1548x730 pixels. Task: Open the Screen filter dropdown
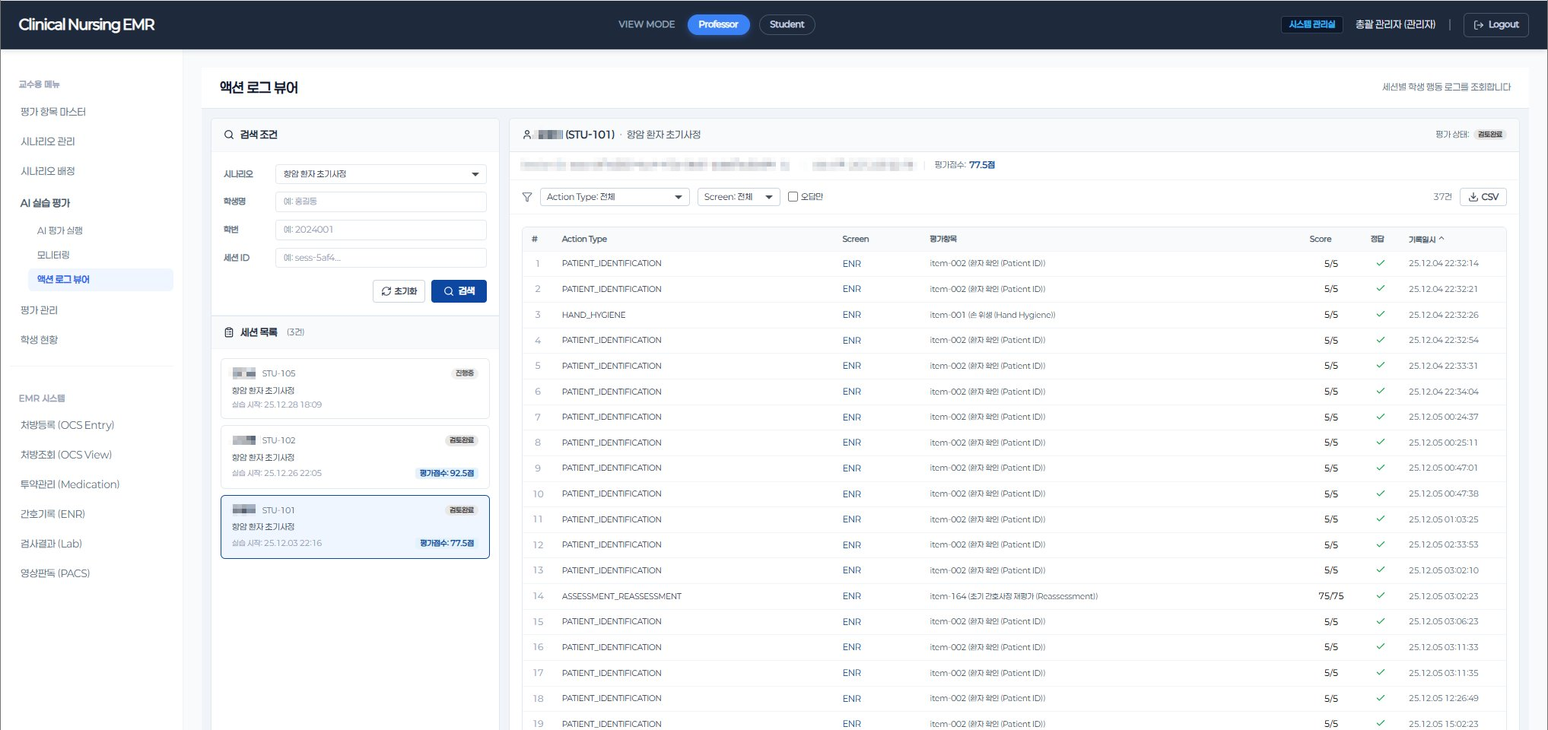[739, 197]
